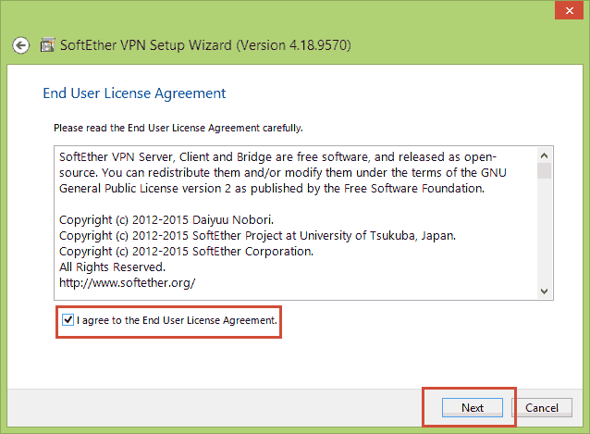The image size is (590, 434).
Task: Click 'Please read the End User License Agreement carefully.'
Action: coord(178,128)
